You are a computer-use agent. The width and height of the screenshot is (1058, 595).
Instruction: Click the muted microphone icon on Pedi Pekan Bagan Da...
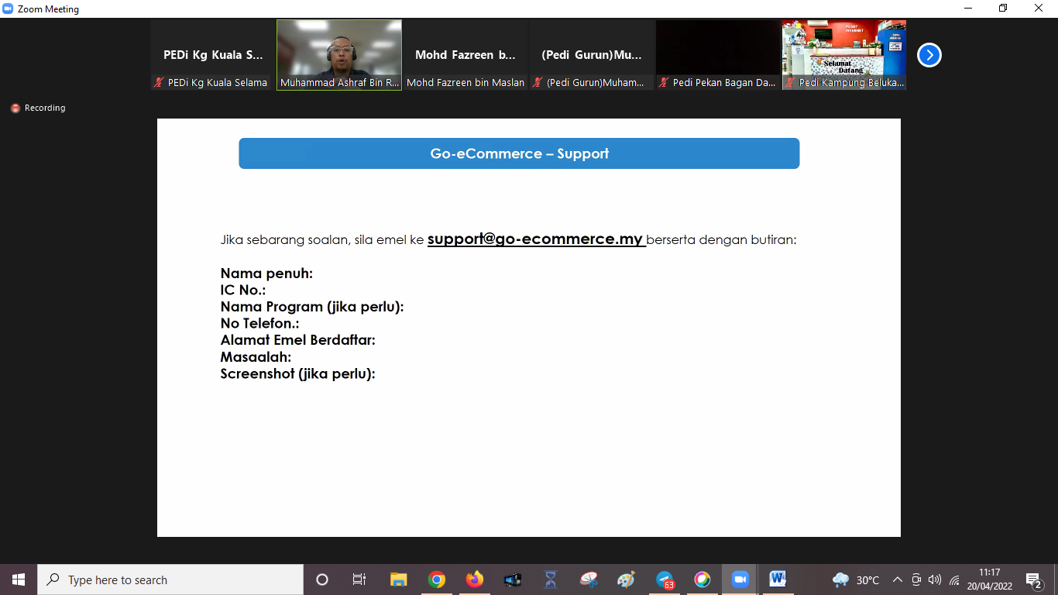tap(665, 82)
